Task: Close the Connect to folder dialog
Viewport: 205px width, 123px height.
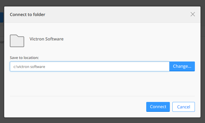Action: [x=193, y=14]
